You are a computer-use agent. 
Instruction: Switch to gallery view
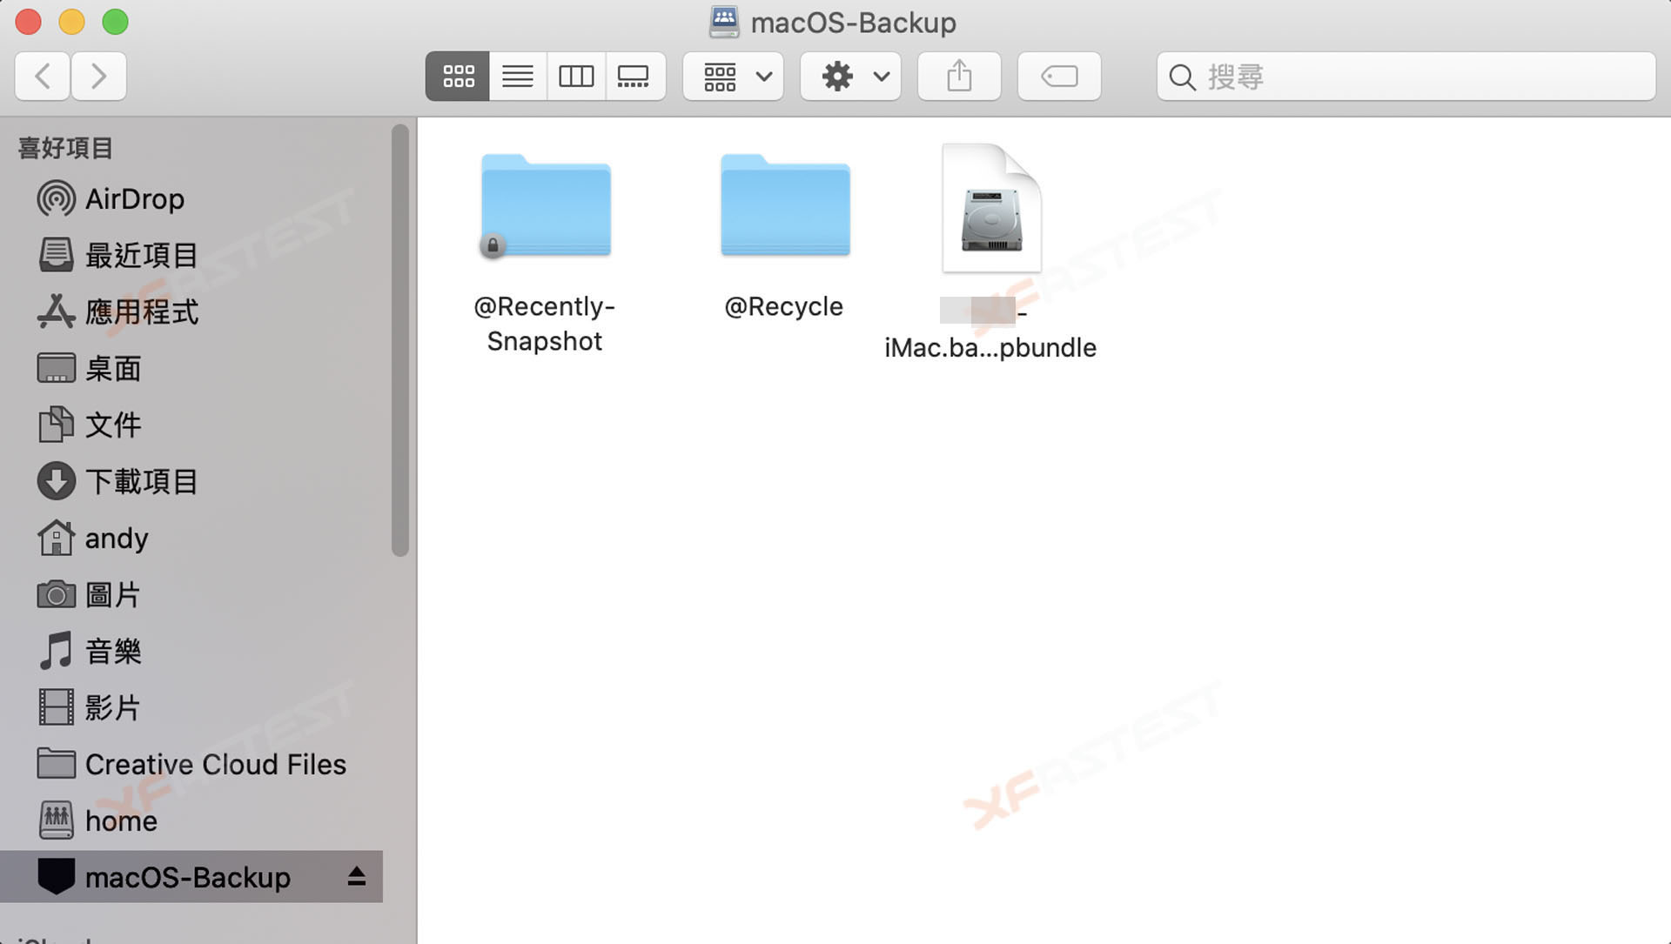click(634, 77)
